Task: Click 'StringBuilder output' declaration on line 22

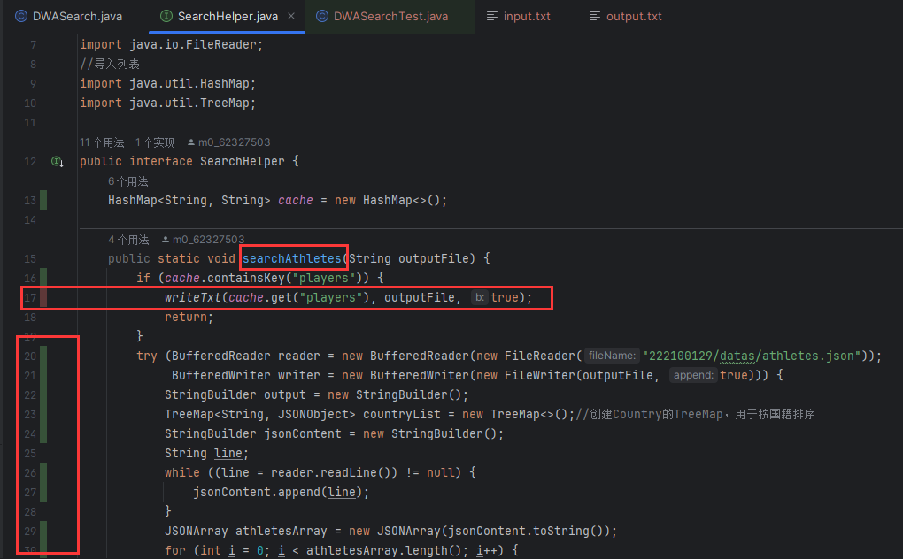Action: (235, 394)
